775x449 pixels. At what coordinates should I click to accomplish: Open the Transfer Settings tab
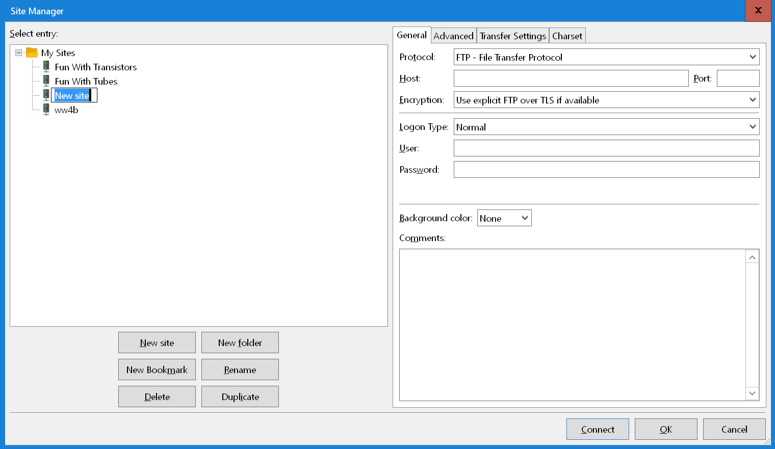[x=512, y=36]
